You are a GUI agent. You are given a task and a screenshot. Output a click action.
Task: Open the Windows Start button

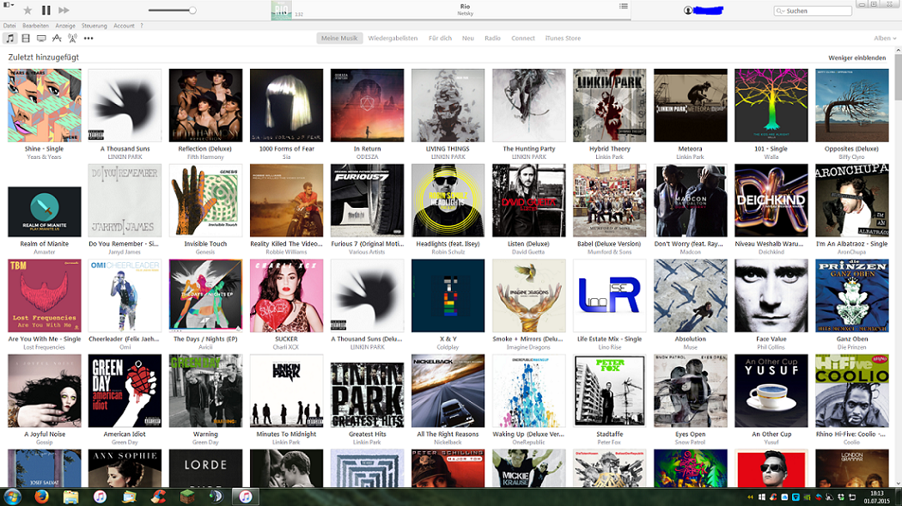[x=12, y=497]
